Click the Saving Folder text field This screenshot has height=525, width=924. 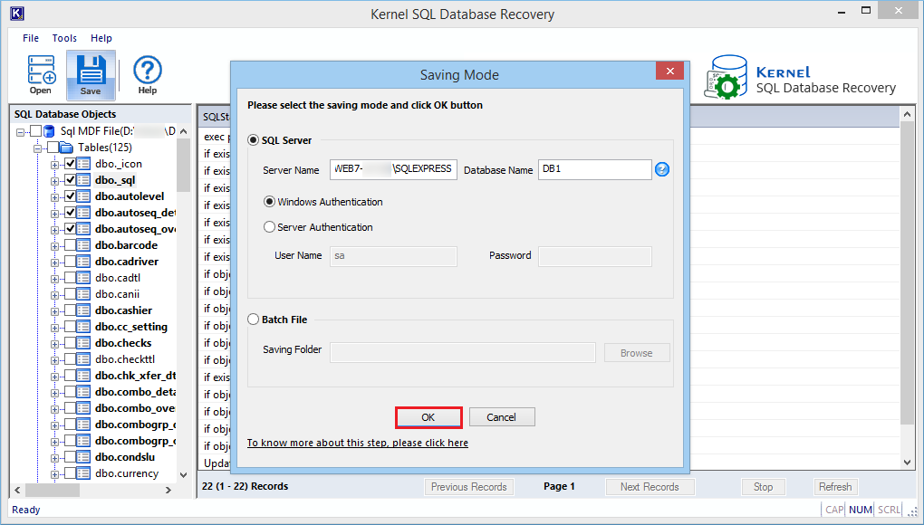point(463,352)
